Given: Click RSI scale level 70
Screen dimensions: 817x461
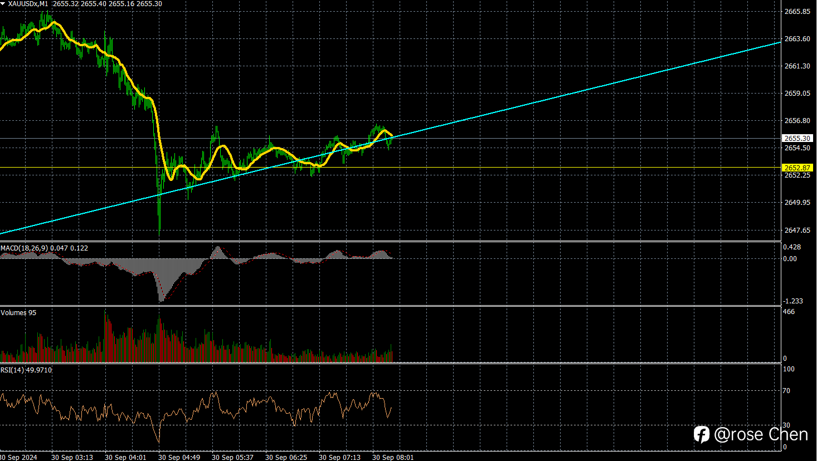Looking at the screenshot, I should 787,391.
